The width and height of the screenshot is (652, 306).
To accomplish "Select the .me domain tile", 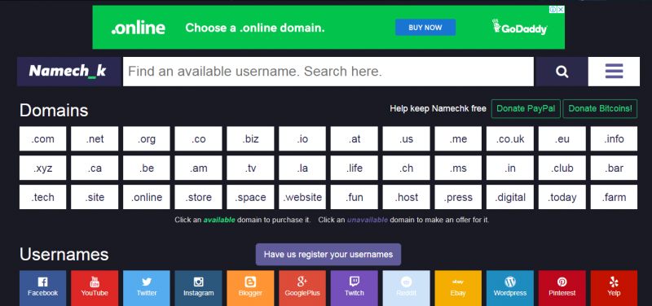I will pos(458,138).
